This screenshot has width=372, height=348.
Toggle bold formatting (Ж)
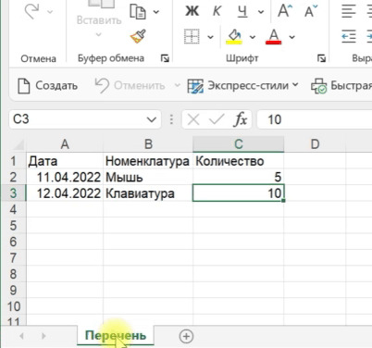[192, 11]
